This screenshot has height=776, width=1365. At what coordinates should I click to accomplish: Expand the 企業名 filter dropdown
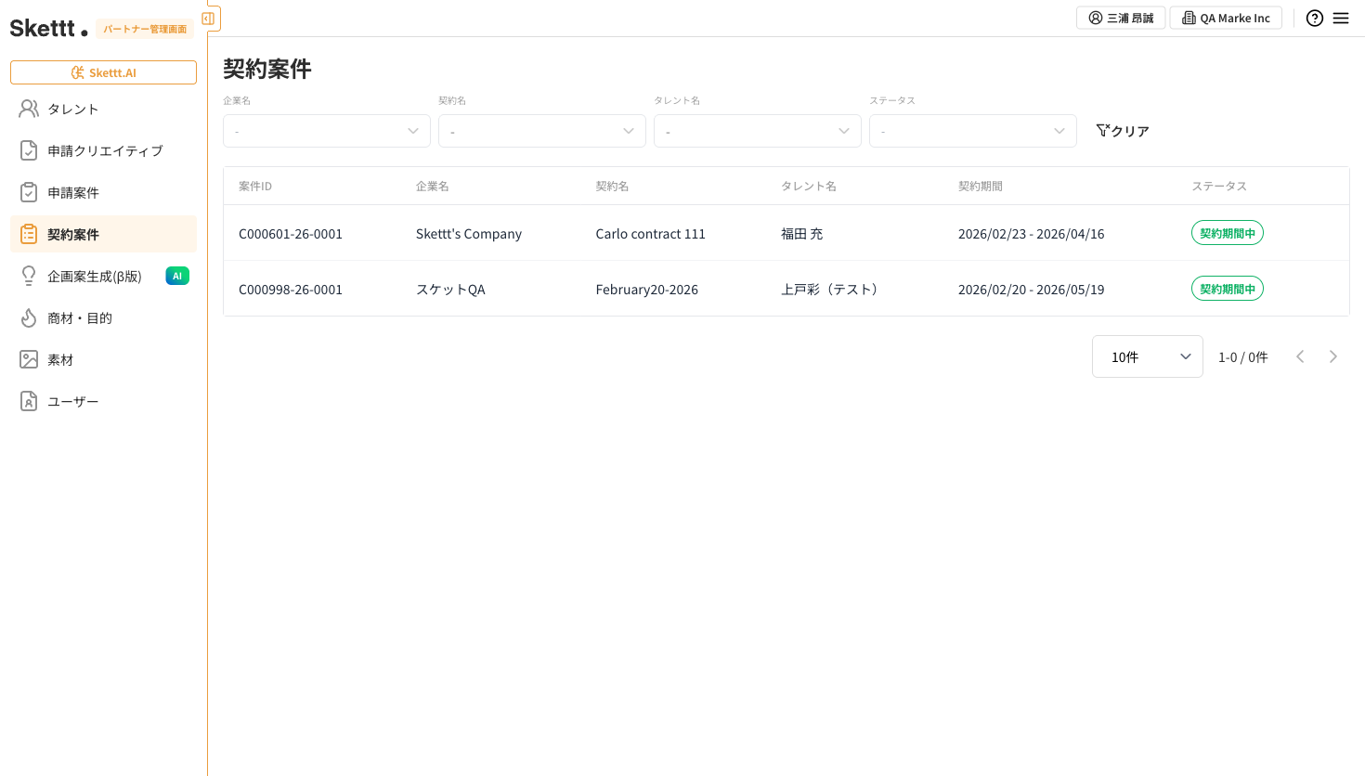tap(326, 131)
